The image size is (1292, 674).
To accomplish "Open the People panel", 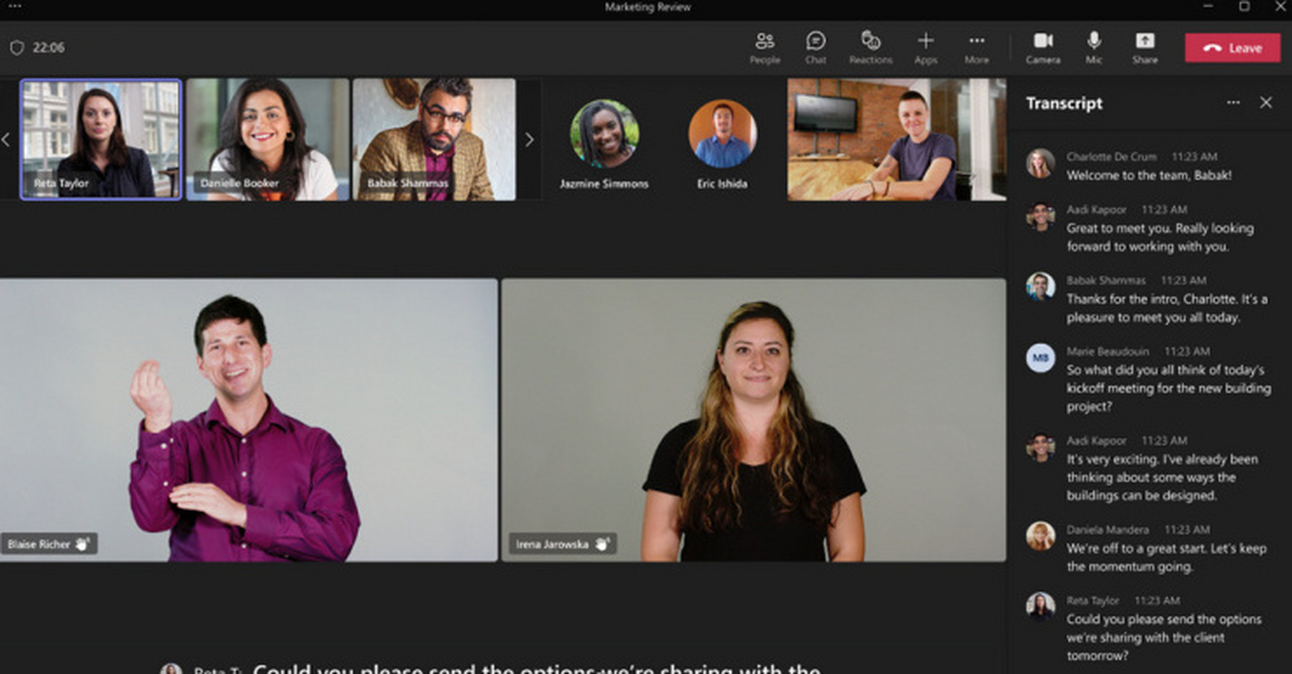I will [764, 47].
